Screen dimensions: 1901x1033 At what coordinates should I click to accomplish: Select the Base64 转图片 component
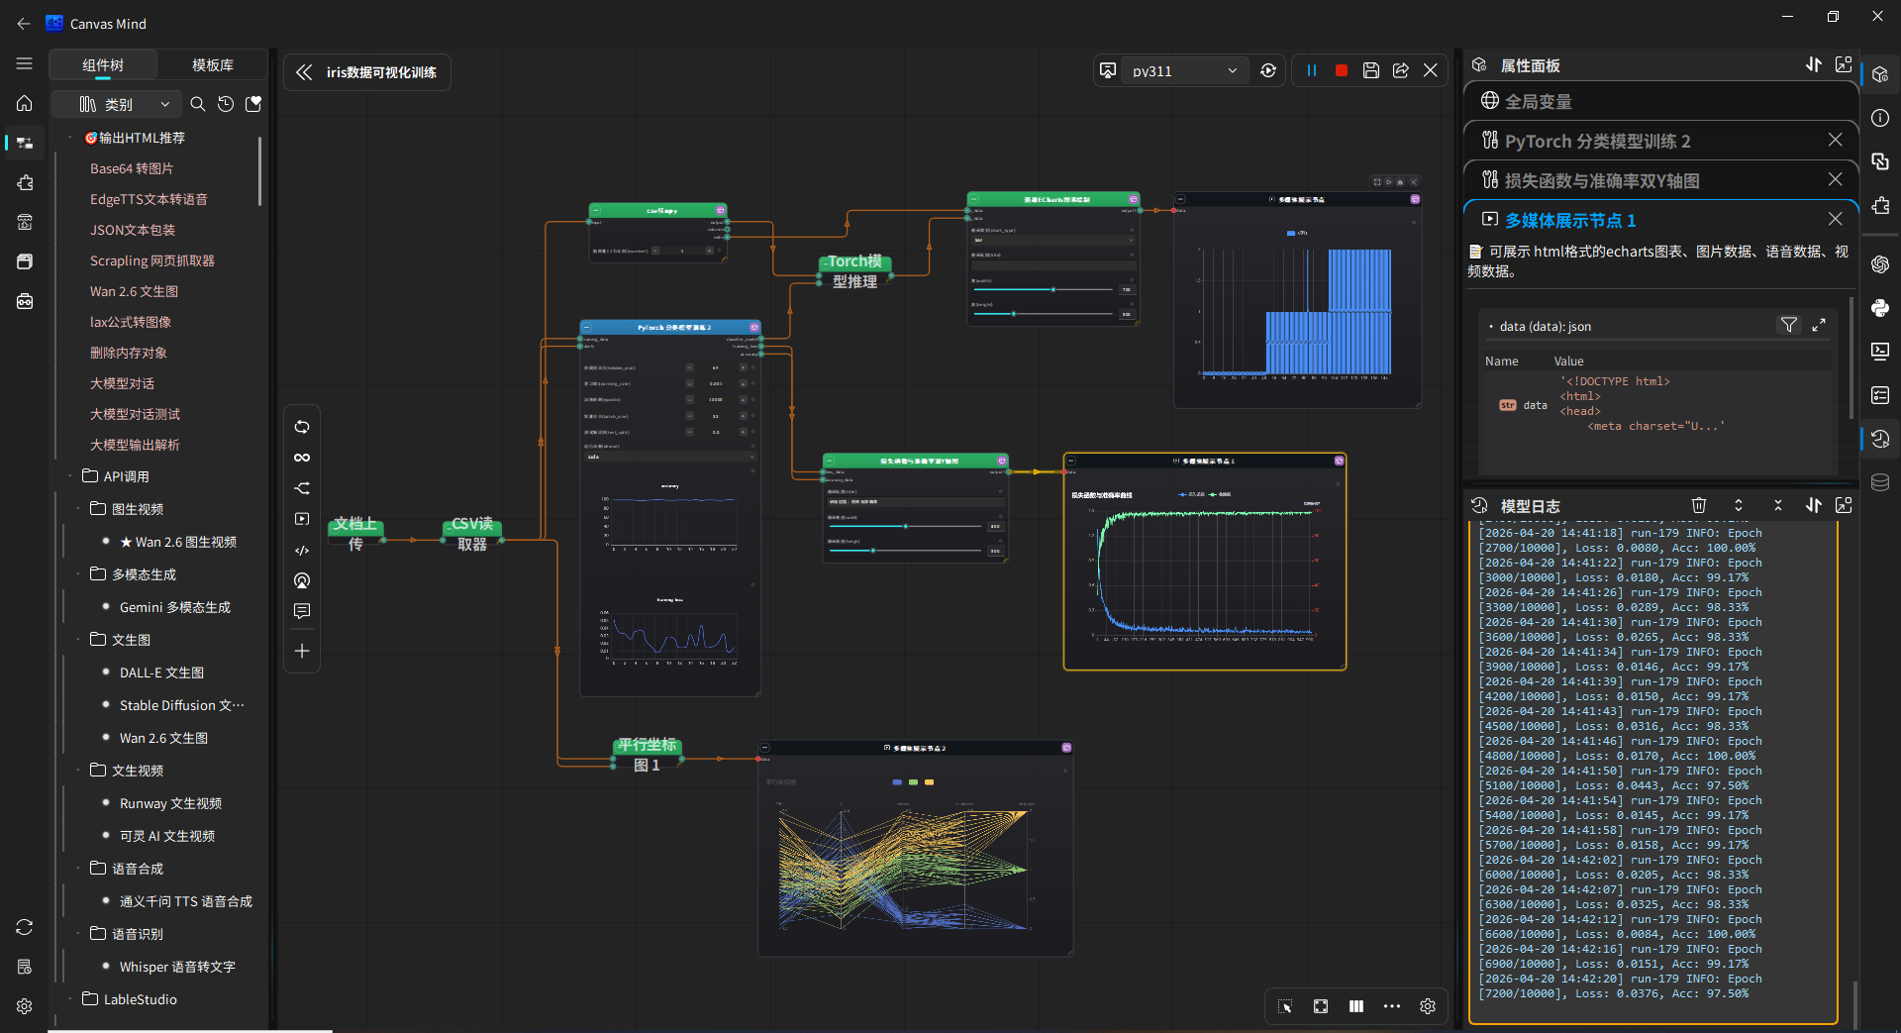coord(132,168)
